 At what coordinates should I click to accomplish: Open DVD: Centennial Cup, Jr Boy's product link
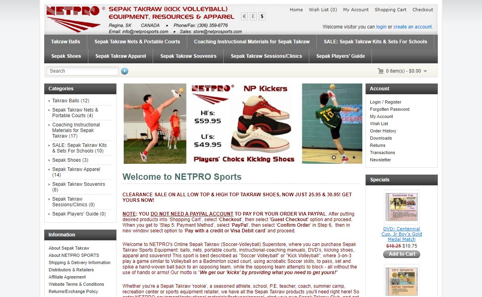[402, 234]
